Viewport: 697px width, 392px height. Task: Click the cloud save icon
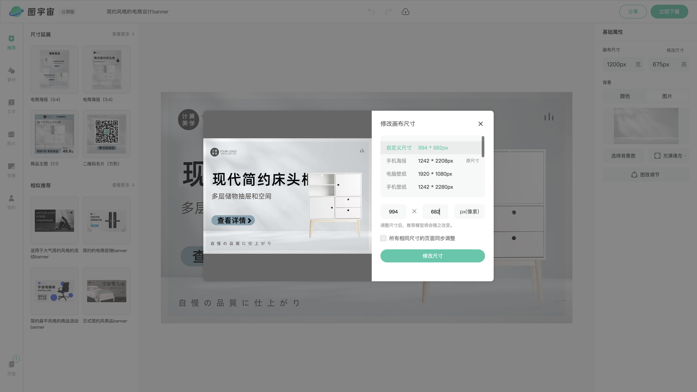(405, 12)
